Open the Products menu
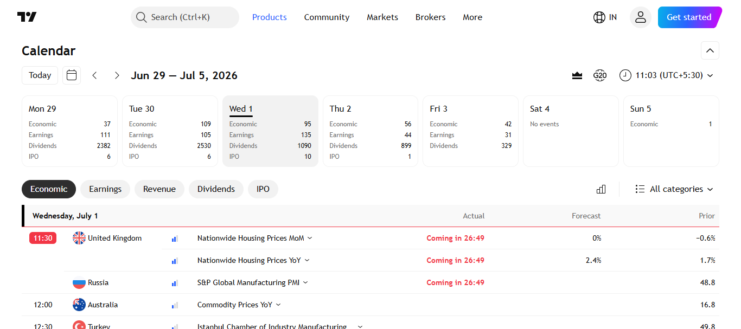Screen dimensions: 741x329 [x=270, y=17]
